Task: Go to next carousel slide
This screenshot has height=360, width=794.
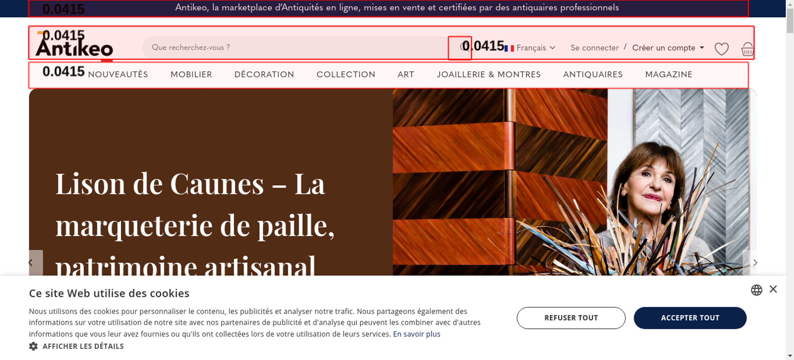Action: pos(755,262)
